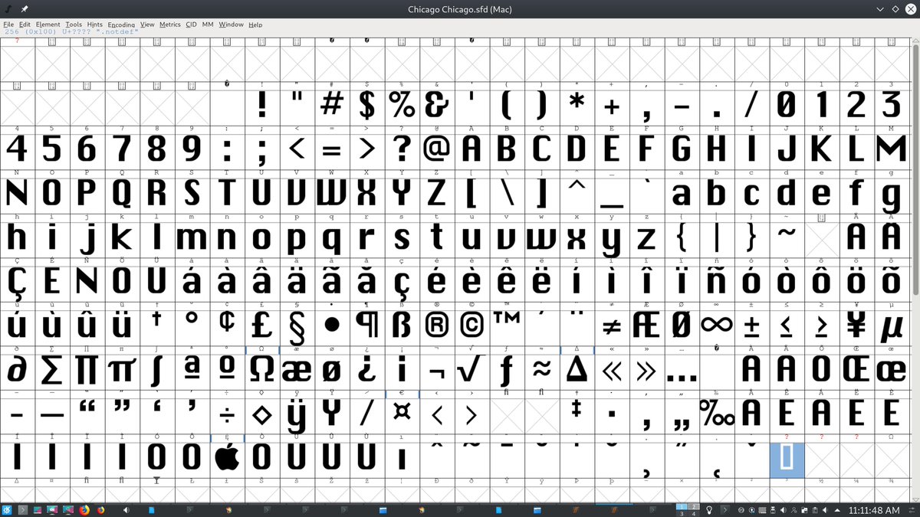Viewport: 920px width, 517px height.
Task: Click the 11:11:48 AM clock
Action: (x=874, y=510)
